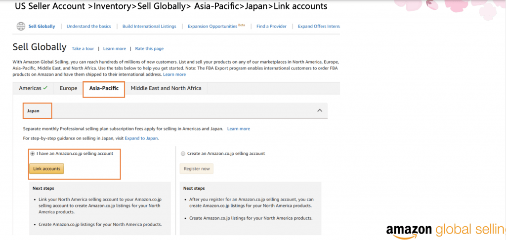Collapse the Japan section with chevron

(x=320, y=110)
